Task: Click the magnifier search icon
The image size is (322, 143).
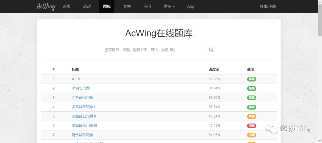Action: point(211,50)
